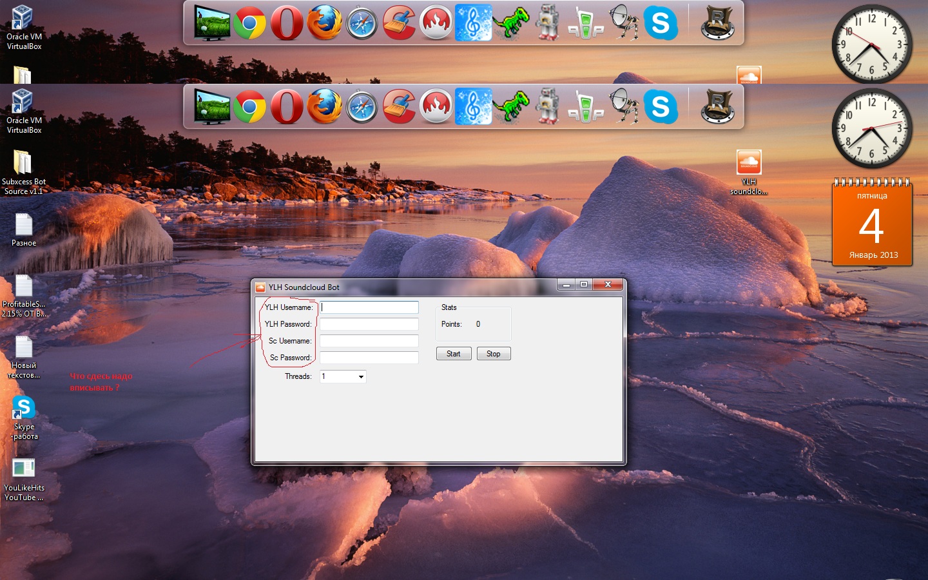
Task: Click the 'Январь 2013' calendar text
Action: (873, 255)
